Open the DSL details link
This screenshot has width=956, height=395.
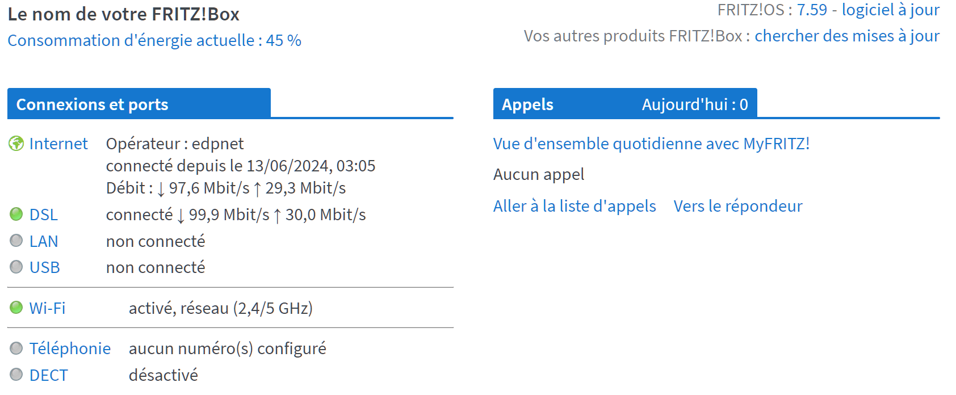[x=44, y=215]
